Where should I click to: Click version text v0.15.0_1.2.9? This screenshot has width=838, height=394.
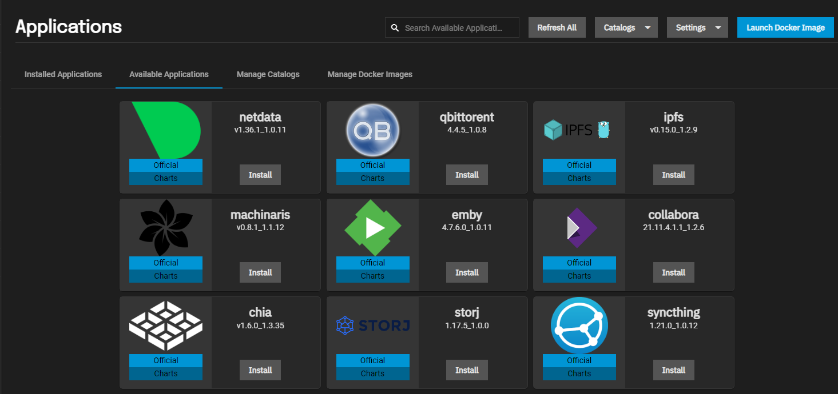click(x=673, y=130)
